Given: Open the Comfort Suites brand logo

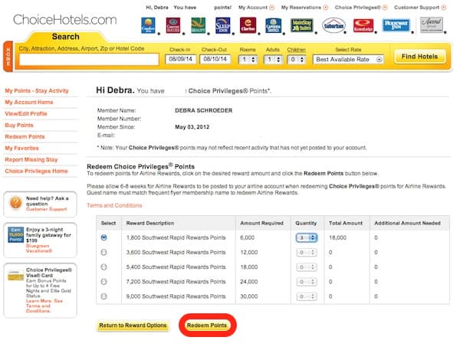Looking at the screenshot, I should (x=173, y=25).
